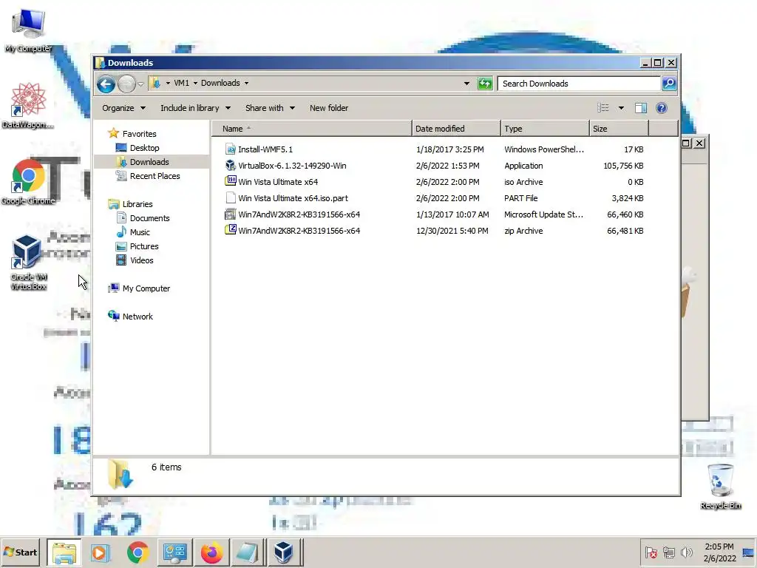
Task: Click Windows Explorer in the taskbar
Action: tap(64, 552)
